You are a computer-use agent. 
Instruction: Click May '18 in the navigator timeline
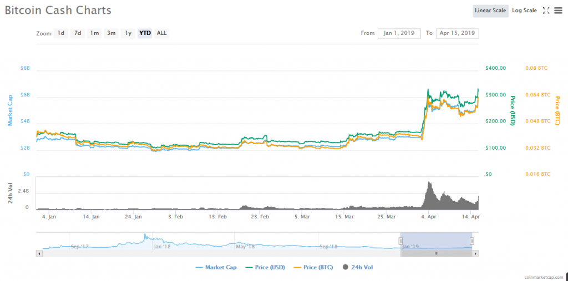pyautogui.click(x=245, y=247)
